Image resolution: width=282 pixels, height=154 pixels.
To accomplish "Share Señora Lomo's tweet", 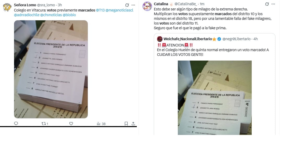I will 133,124.
